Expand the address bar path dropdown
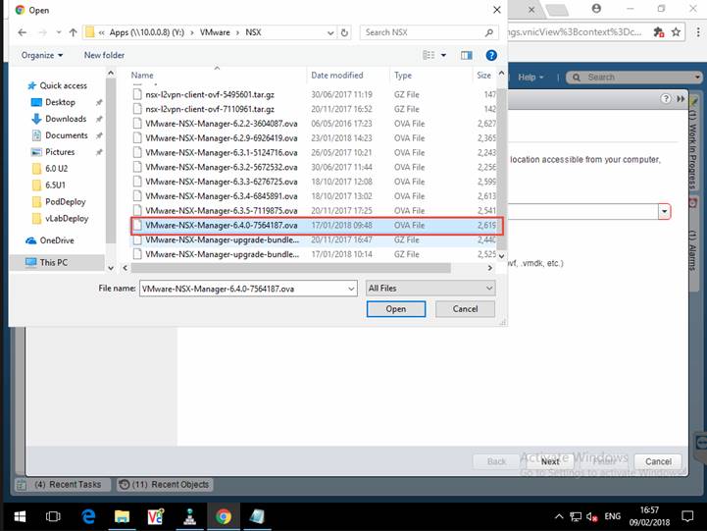This screenshot has width=707, height=531. (330, 33)
